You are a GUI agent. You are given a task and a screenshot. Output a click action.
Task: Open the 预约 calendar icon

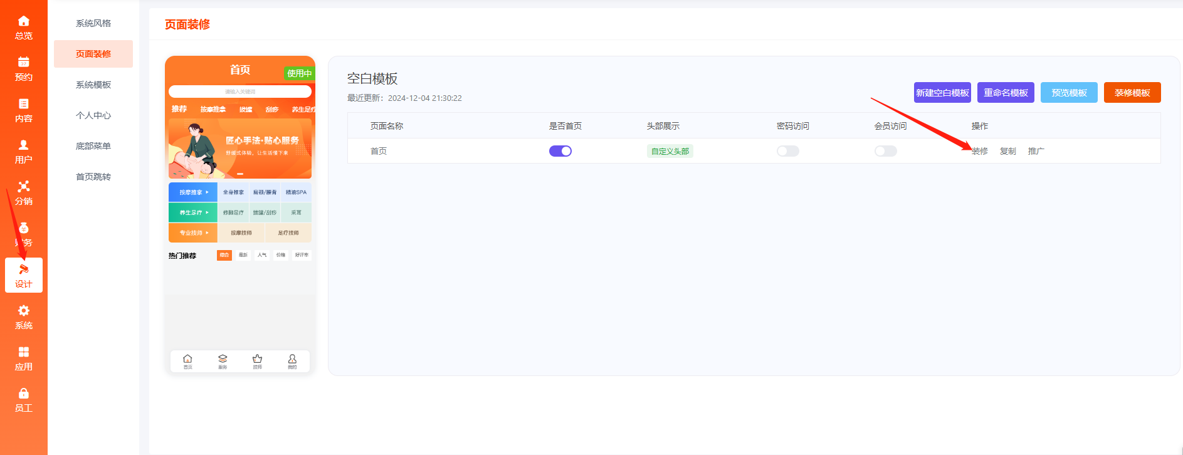24,63
